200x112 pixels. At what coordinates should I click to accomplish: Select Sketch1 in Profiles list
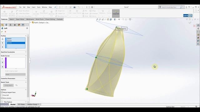coord(16,39)
